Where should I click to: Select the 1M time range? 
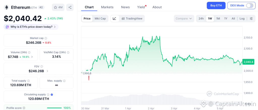pyautogui.click(x=218, y=19)
